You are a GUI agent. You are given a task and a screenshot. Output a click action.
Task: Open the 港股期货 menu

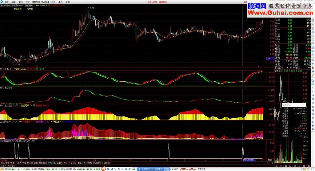coord(36,2)
